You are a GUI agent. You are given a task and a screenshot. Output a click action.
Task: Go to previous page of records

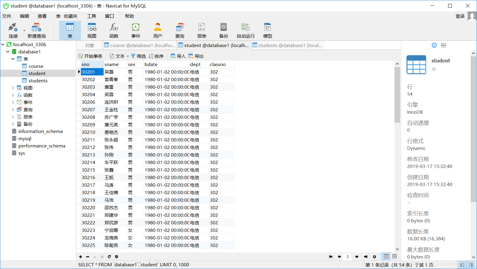coord(339,257)
